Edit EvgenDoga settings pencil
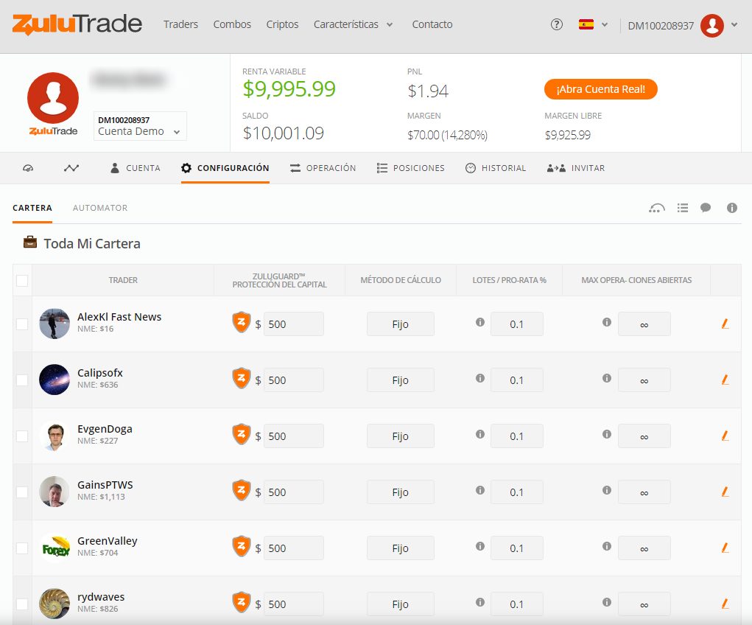This screenshot has height=625, width=752. (x=725, y=436)
